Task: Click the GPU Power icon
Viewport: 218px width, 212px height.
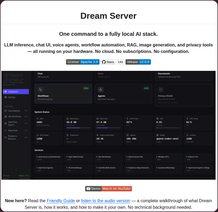Action: pyautogui.click(x=38, y=135)
